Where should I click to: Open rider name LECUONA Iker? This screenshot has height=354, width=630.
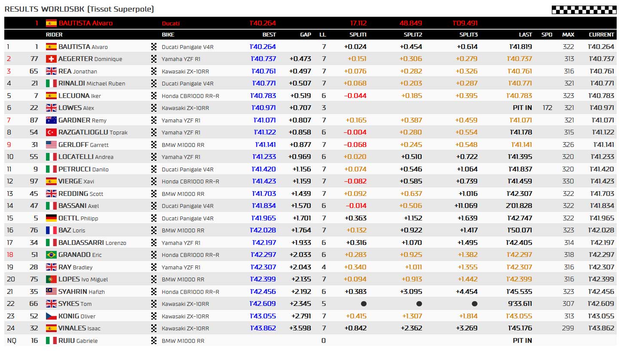(80, 95)
